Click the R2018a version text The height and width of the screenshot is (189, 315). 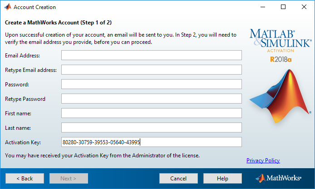pos(281,59)
